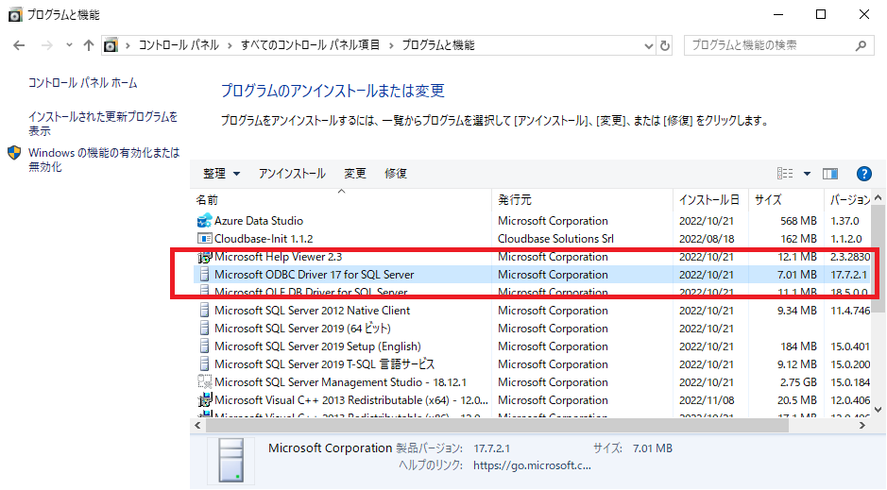Click Cloudbase Solutions Srl publisher cell

click(x=555, y=239)
